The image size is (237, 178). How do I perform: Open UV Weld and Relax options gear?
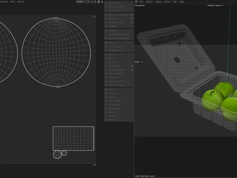coord(132,22)
